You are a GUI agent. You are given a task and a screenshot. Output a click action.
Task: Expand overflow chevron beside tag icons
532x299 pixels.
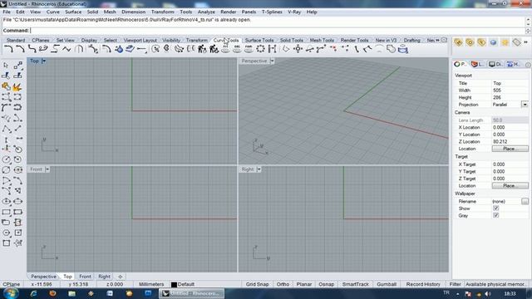[526, 42]
